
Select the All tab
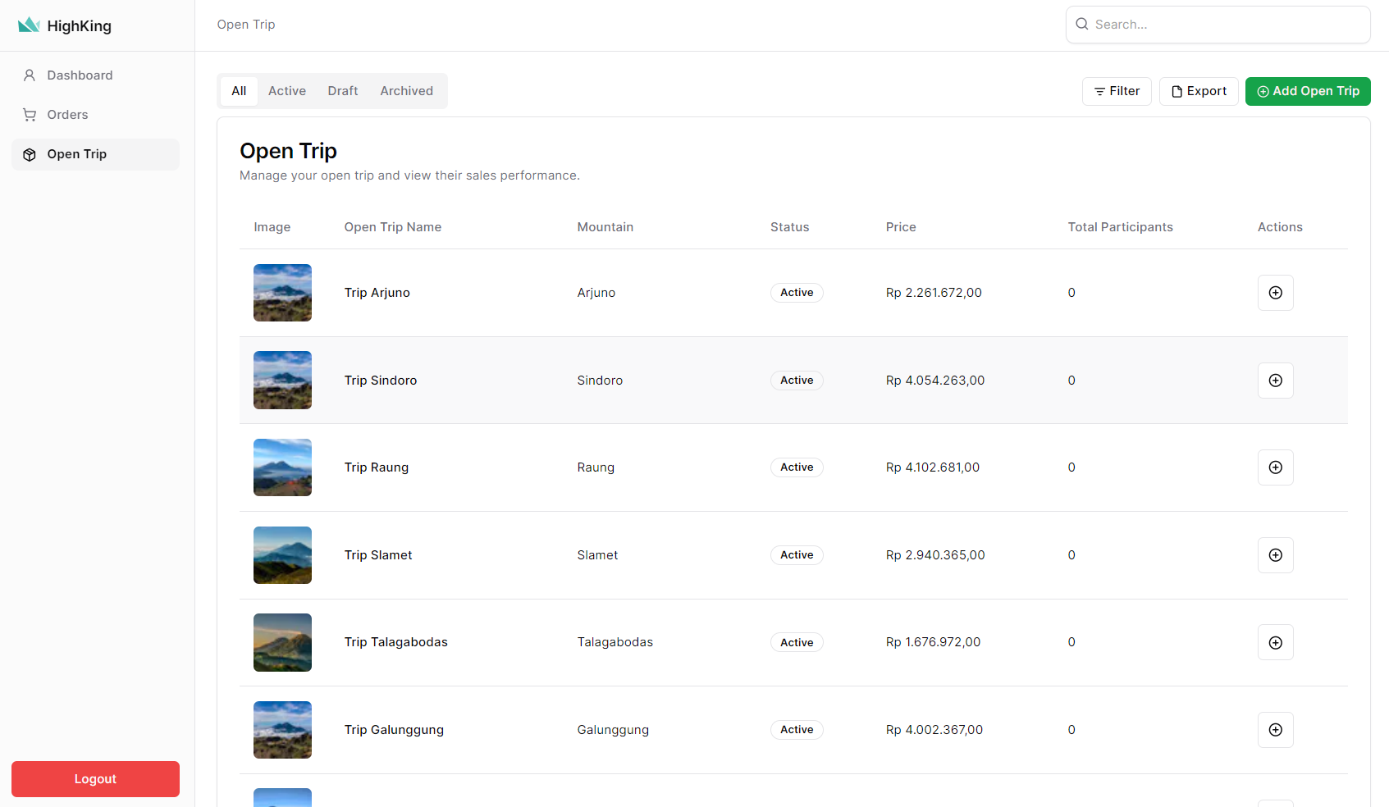coord(239,91)
